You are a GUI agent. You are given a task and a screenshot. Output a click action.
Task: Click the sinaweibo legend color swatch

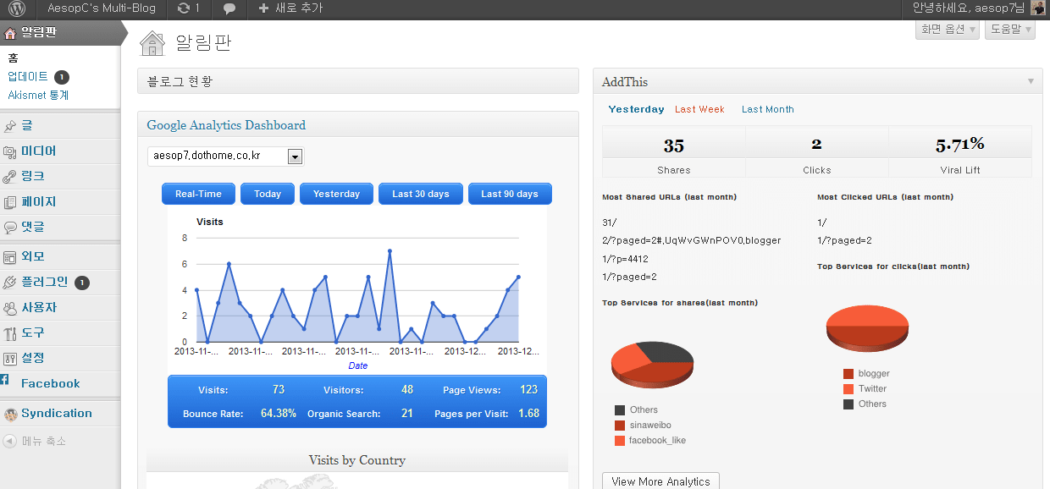pyautogui.click(x=620, y=426)
